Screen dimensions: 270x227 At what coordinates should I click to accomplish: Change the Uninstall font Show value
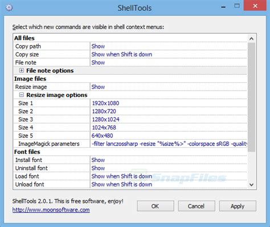169,168
